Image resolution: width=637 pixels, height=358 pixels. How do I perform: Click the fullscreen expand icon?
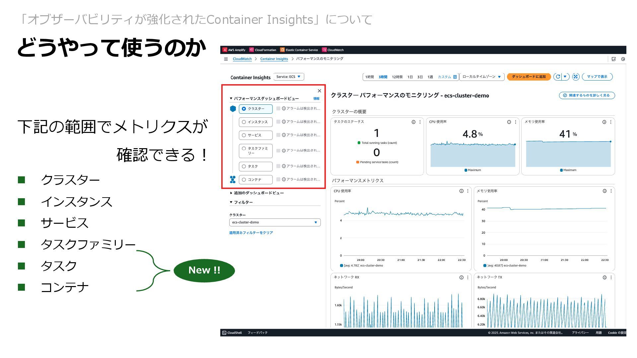point(576,77)
